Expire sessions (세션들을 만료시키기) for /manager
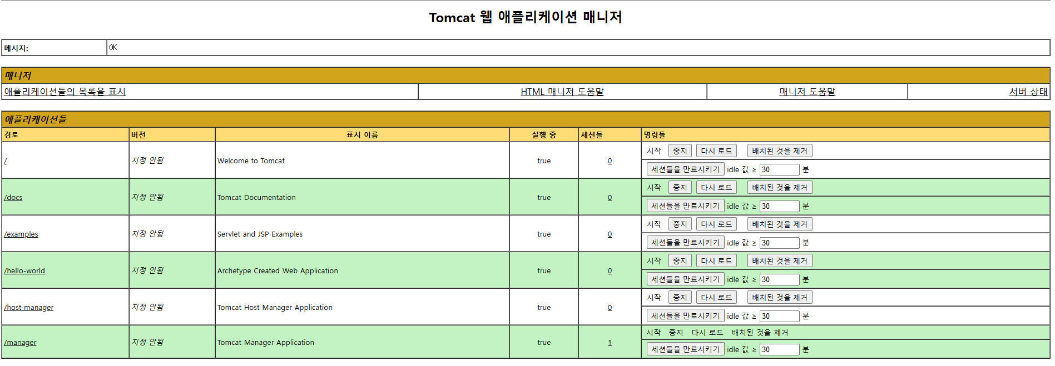1055x366 pixels. tap(685, 349)
